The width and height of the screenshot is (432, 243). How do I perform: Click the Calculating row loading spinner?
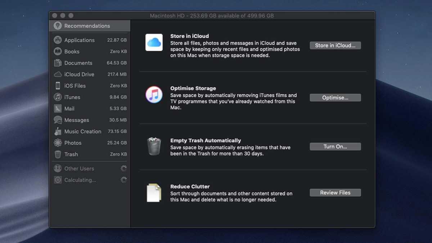(123, 180)
